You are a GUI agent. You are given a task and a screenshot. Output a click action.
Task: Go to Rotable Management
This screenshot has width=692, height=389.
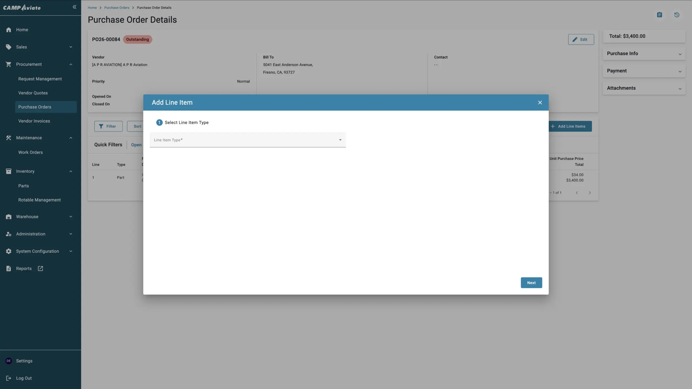tap(39, 200)
